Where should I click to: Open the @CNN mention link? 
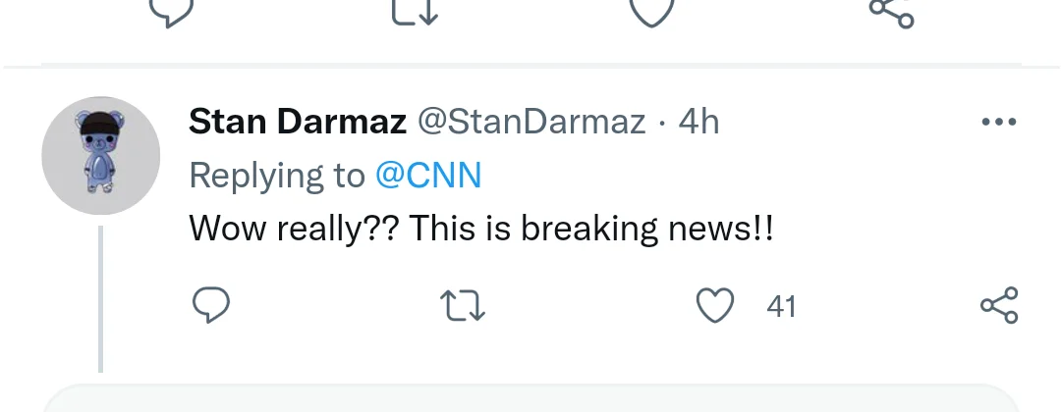tap(429, 176)
